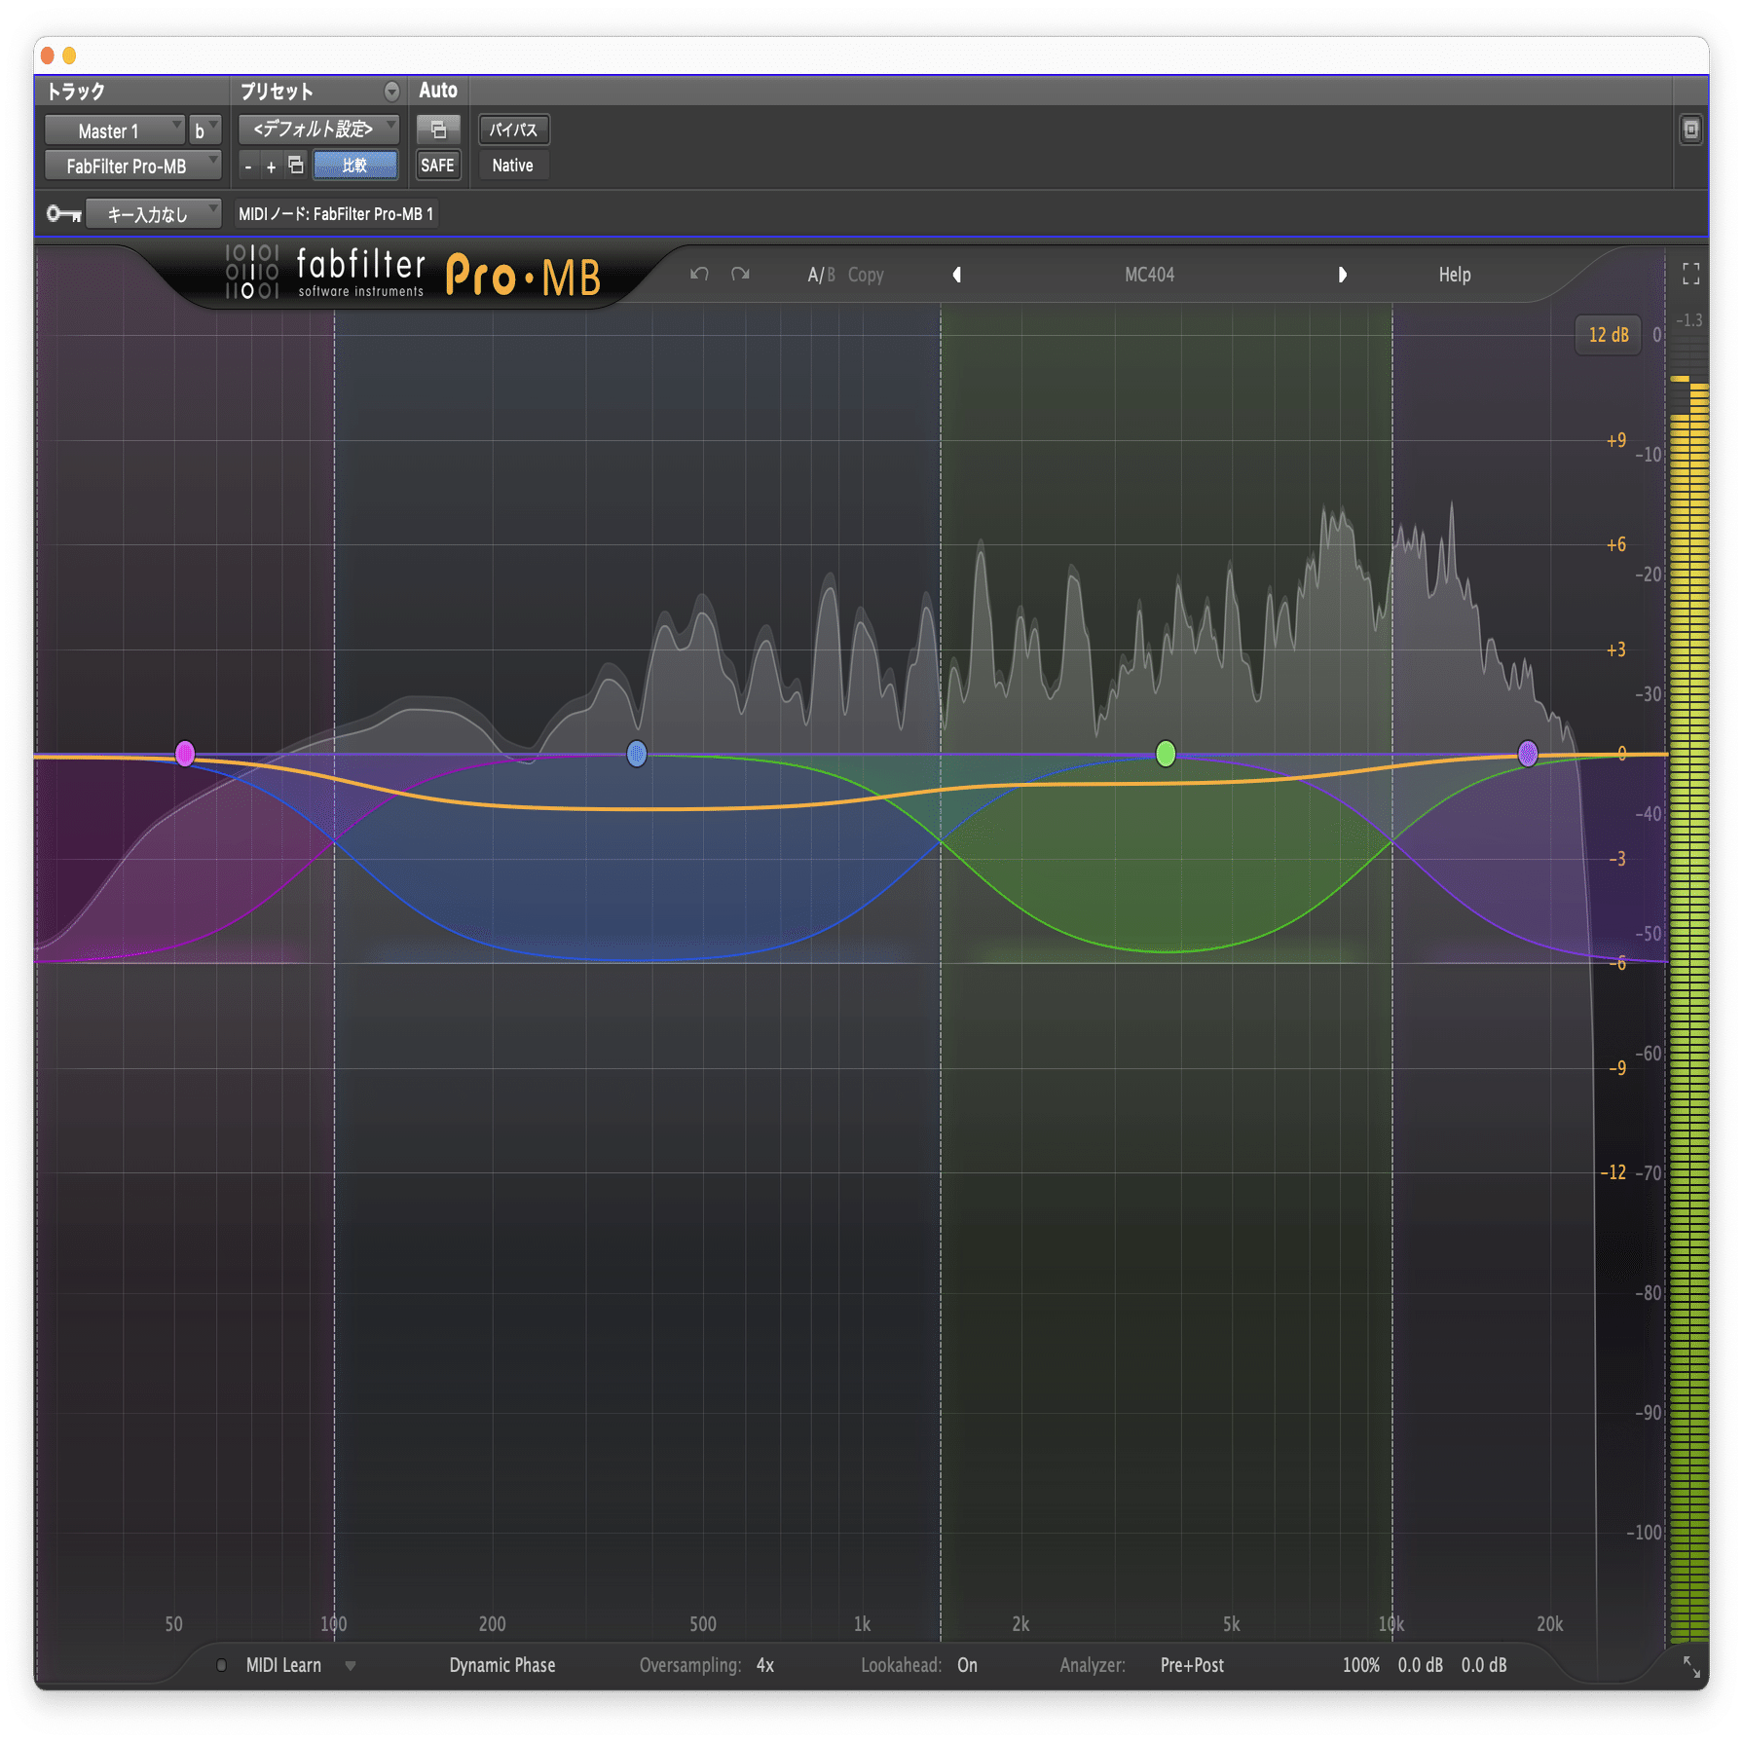1743x1743 pixels.
Task: Select next preset with plus button
Action: point(272,167)
